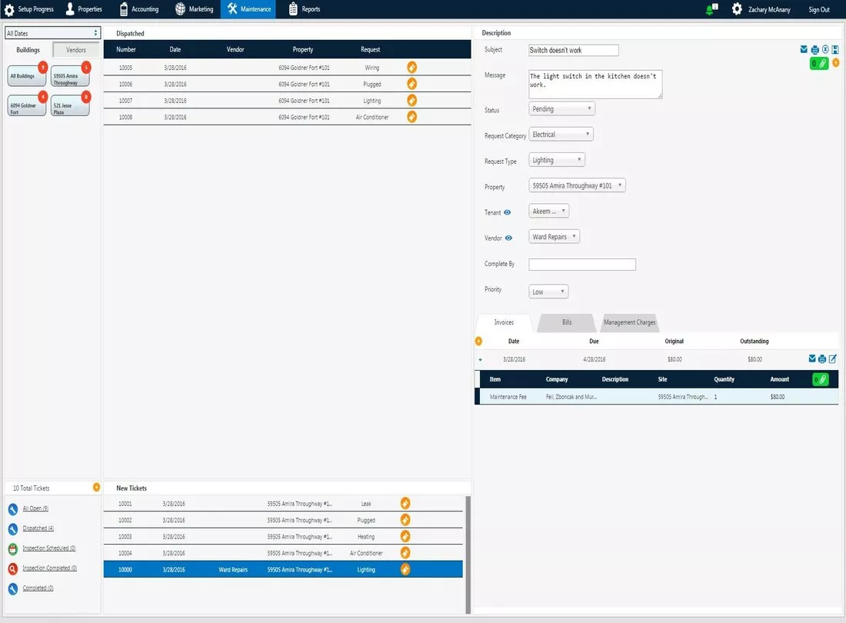Click the wrench icon on ticket 10003

tap(405, 536)
